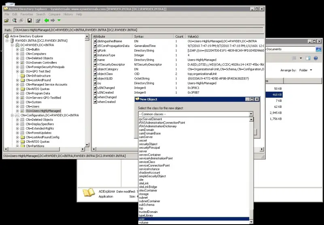Toggle the preview pane icon in Documents window
Viewport: 324px width, 225px height.
click(x=308, y=58)
